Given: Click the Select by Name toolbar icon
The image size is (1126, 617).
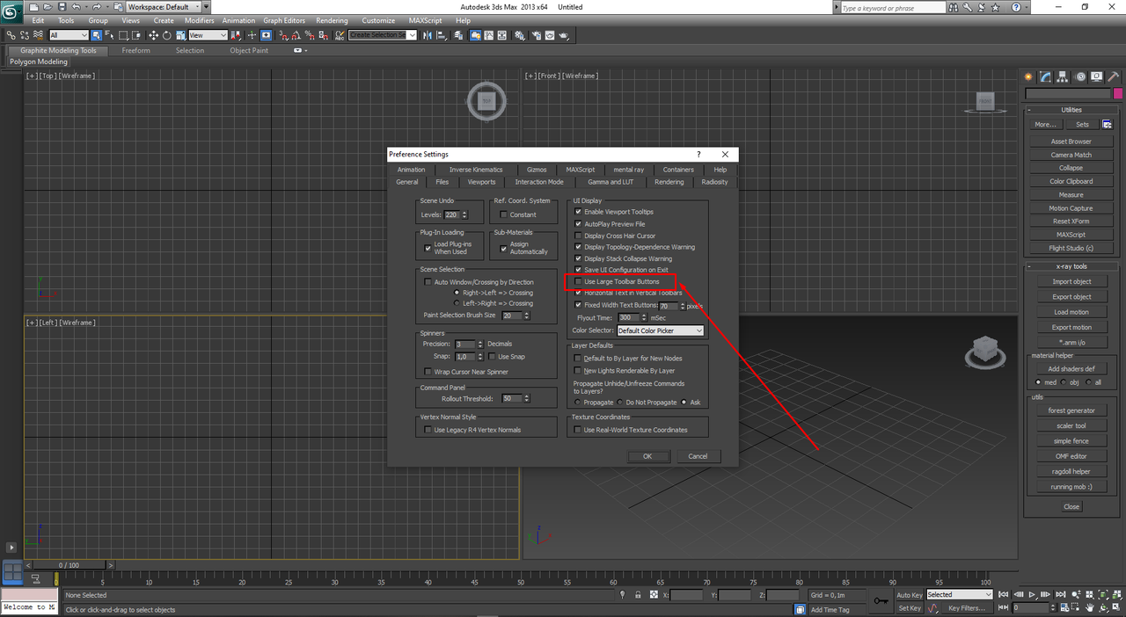Looking at the screenshot, I should pyautogui.click(x=109, y=35).
